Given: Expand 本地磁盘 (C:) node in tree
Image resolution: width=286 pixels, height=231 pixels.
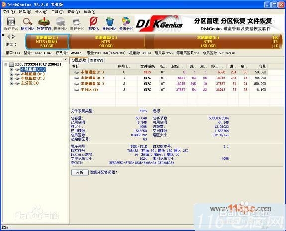Looking at the screenshot, I should click(11, 69).
